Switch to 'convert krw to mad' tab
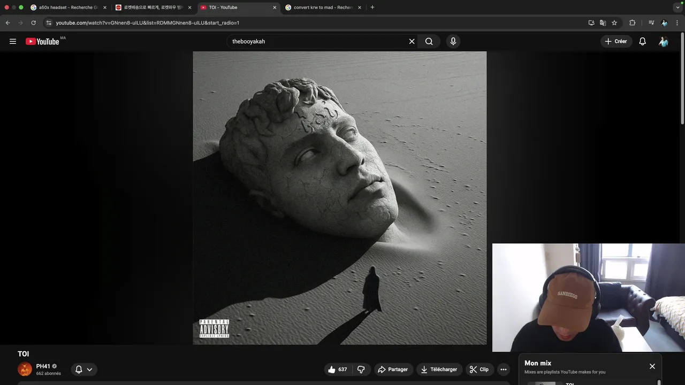 pyautogui.click(x=324, y=7)
